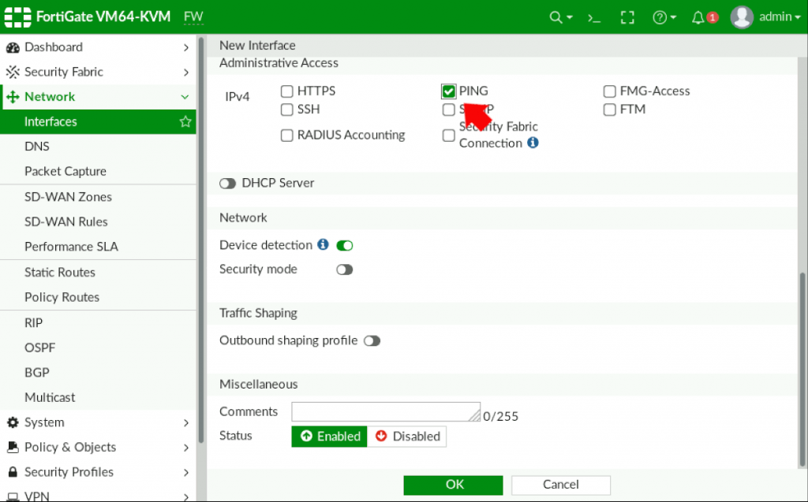The height and width of the screenshot is (502, 808).
Task: Click OK to save the interface
Action: (x=453, y=485)
